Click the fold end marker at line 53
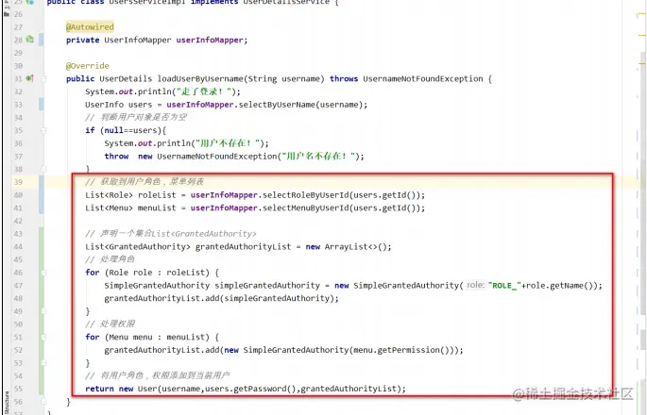This screenshot has height=415, width=647. (43, 363)
